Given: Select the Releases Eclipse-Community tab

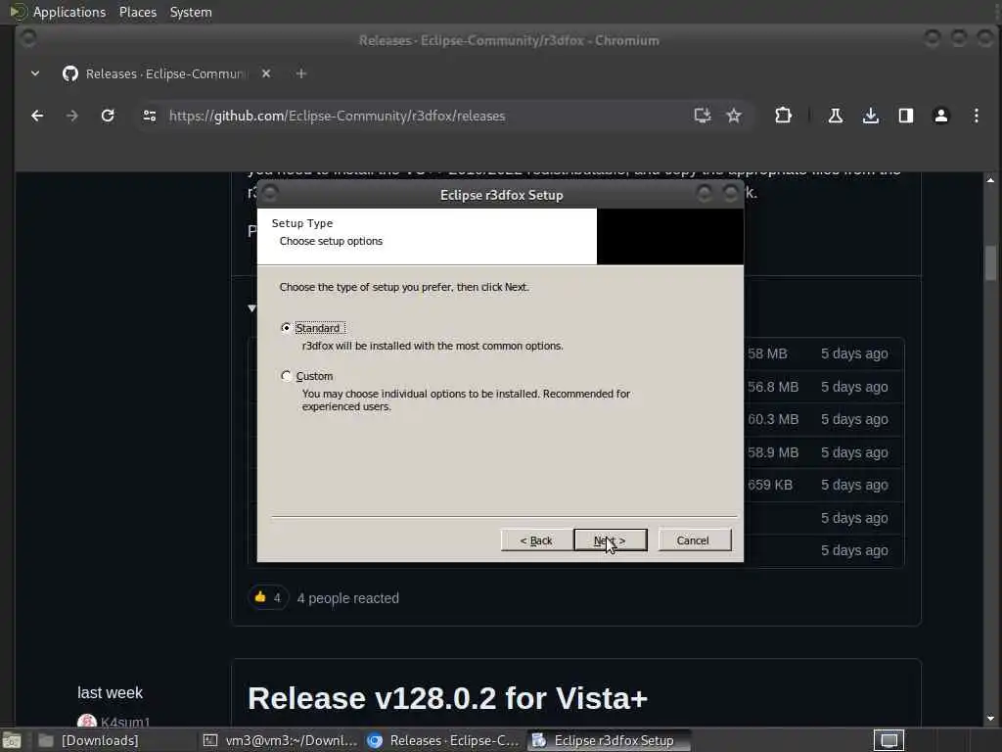Looking at the screenshot, I should coord(164,73).
